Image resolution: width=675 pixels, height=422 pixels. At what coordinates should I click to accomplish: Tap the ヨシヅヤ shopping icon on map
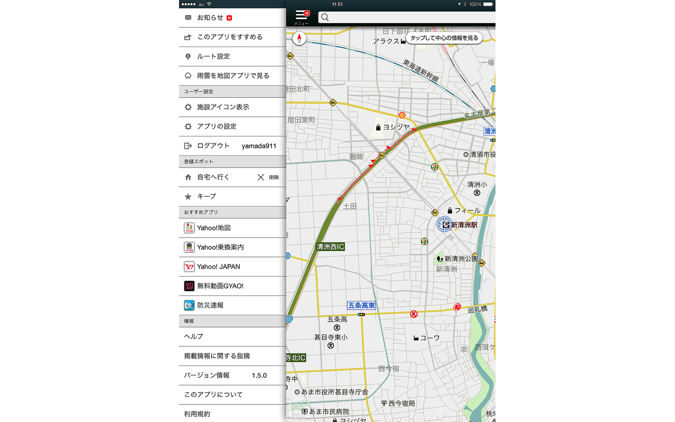click(378, 127)
